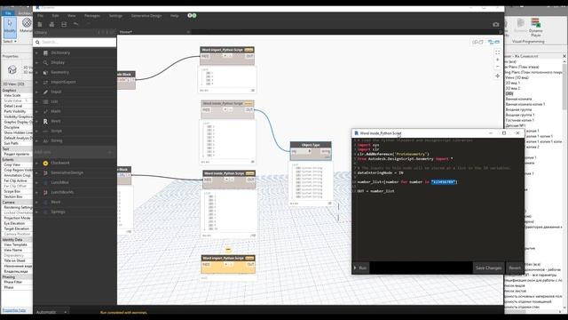
Task: Click the Zoom to fit icon on canvas
Action: coord(497,52)
